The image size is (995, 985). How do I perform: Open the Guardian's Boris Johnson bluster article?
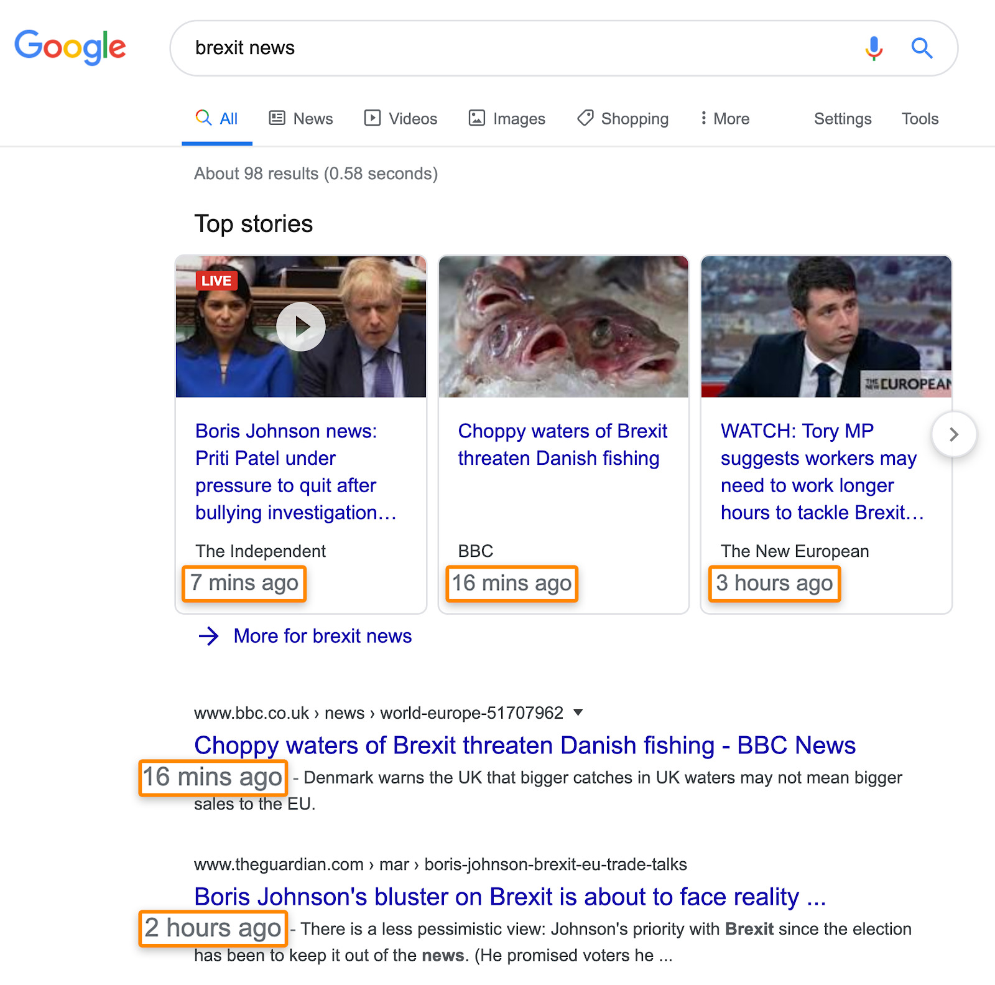pyautogui.click(x=510, y=897)
